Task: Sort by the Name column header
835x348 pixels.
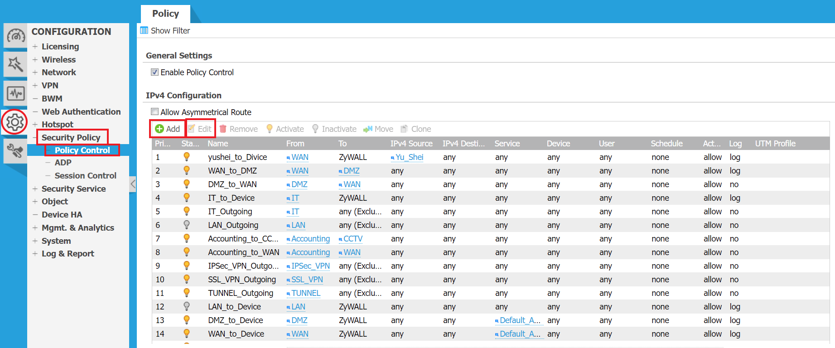Action: click(x=218, y=144)
